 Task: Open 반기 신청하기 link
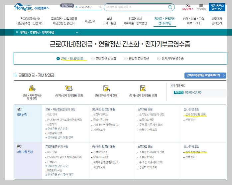coord(52,162)
